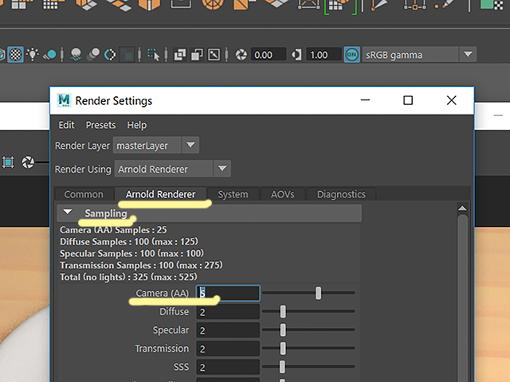Click the SSS slider handle
This screenshot has height=382, width=510.
282,367
